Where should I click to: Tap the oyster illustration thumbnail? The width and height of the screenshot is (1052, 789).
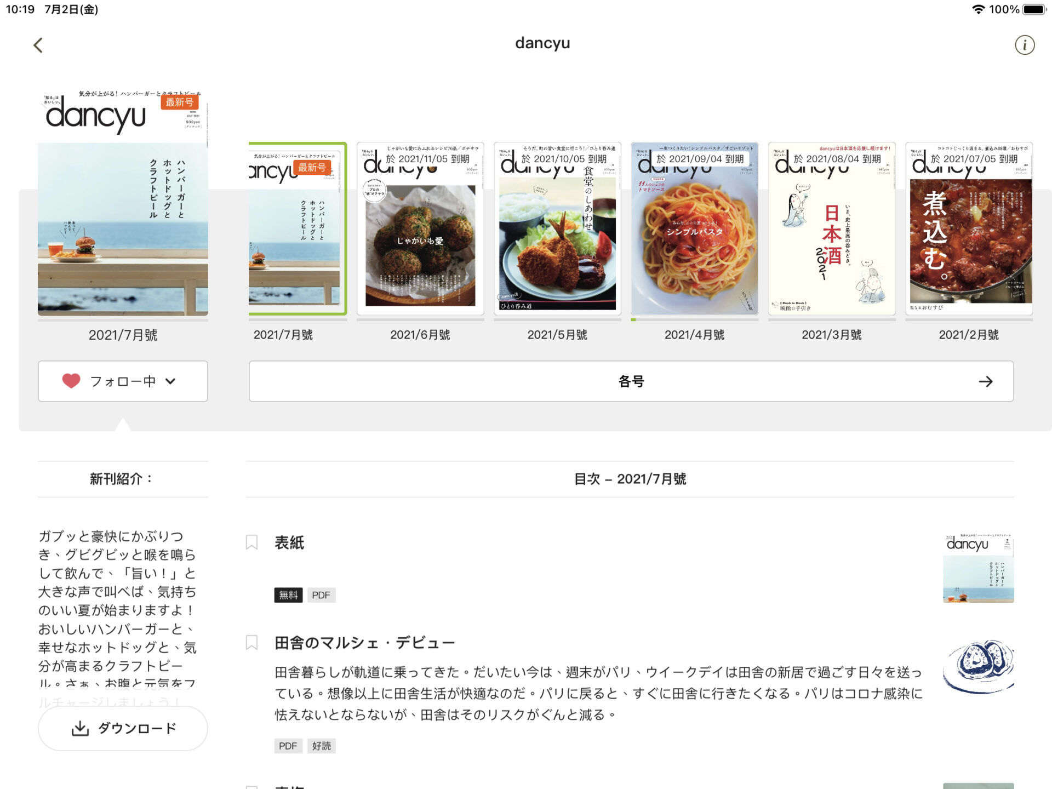pyautogui.click(x=978, y=667)
